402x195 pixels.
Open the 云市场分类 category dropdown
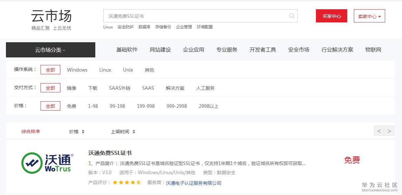[50, 49]
